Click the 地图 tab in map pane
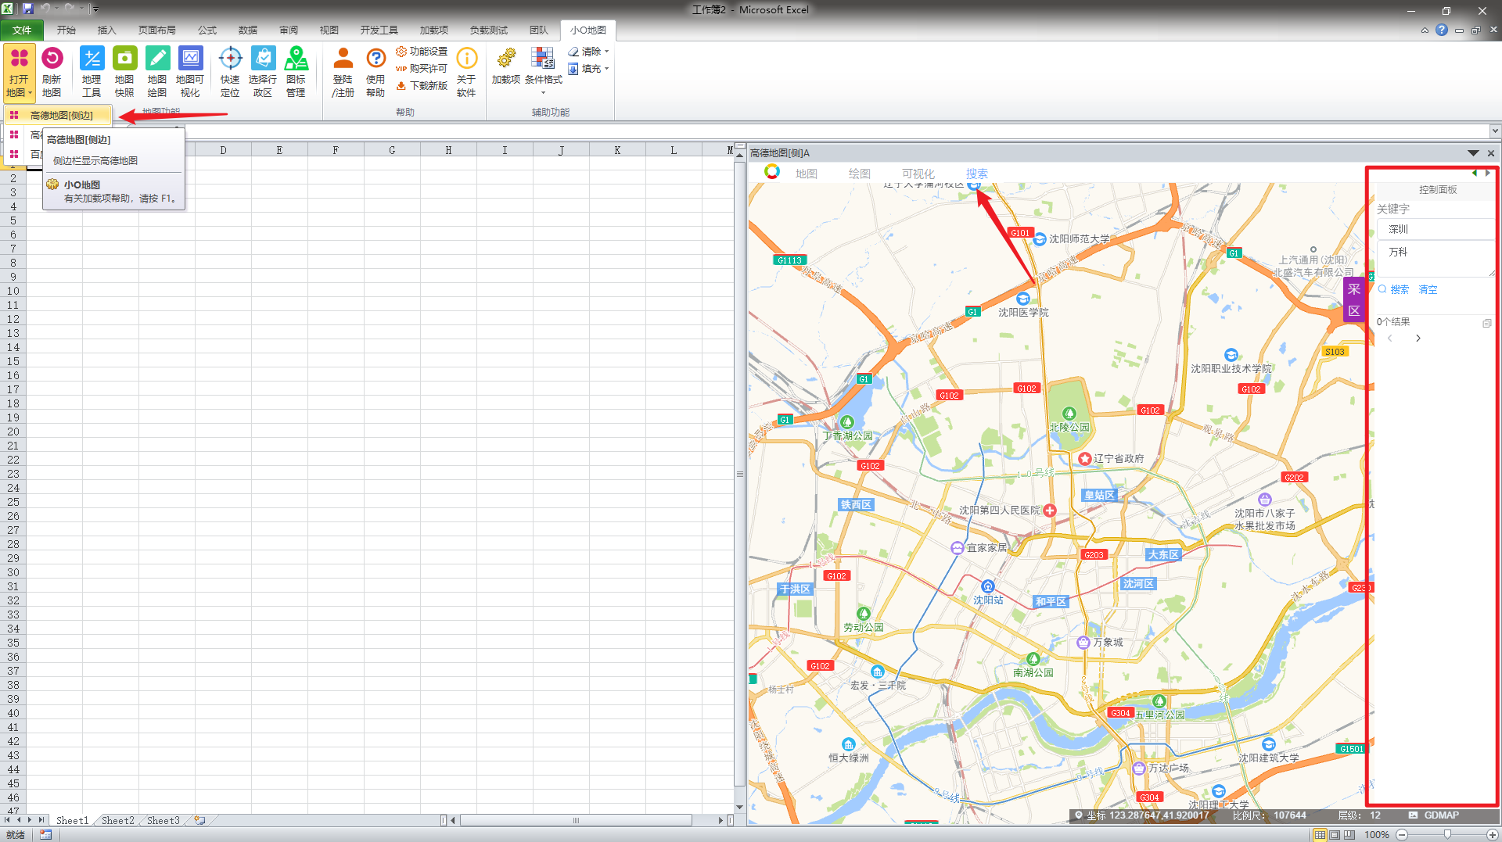Image resolution: width=1502 pixels, height=842 pixels. tap(807, 174)
